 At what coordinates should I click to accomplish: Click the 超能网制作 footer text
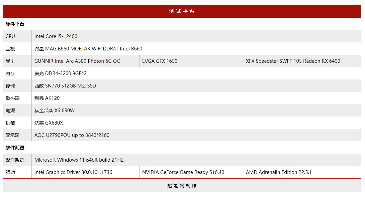182,186
